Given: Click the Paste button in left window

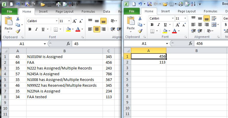Looking at the screenshot, I should 9,24.
